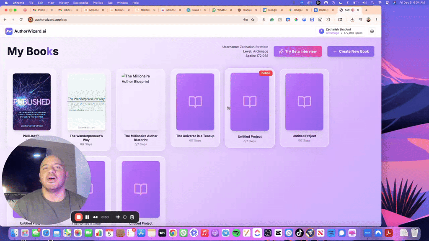Open Spotify from the dock

tap(236, 233)
